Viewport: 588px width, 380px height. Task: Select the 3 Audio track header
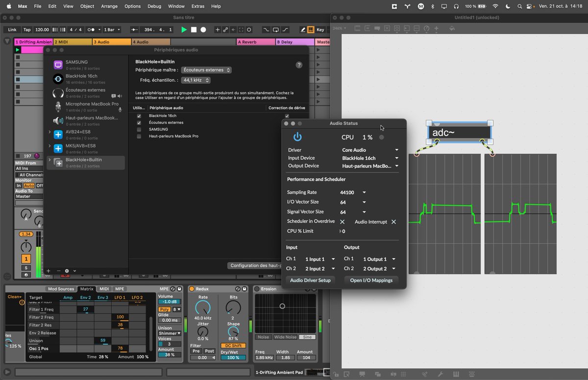(112, 42)
